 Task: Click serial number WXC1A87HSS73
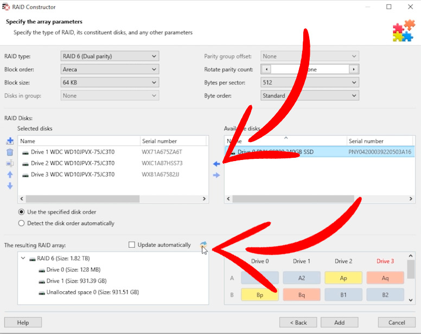coord(162,163)
